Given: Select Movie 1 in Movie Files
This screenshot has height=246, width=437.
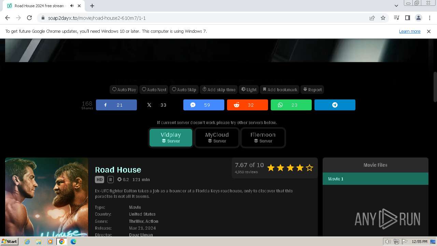Looking at the screenshot, I should (376, 179).
